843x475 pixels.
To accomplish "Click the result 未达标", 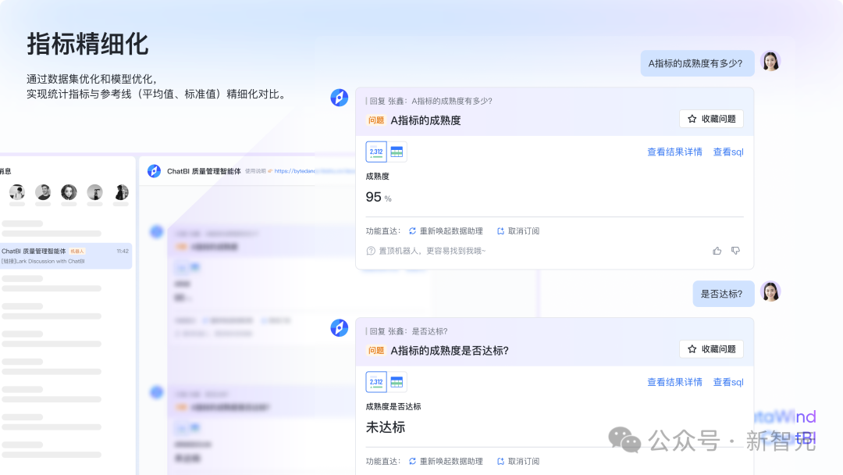I will (x=386, y=427).
